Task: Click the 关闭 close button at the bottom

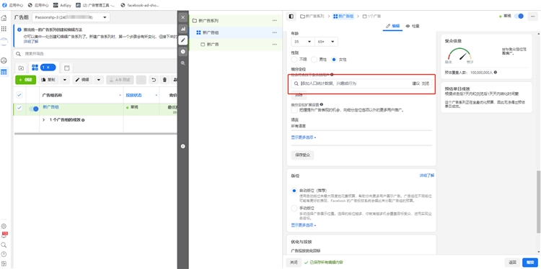Action: 294,262
